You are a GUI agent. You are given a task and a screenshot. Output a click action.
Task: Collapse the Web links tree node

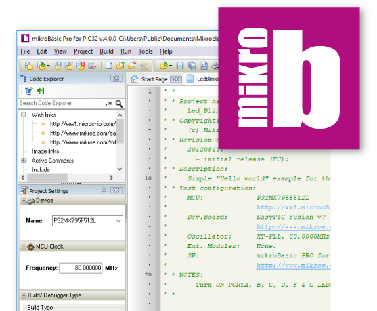tap(23, 115)
